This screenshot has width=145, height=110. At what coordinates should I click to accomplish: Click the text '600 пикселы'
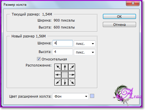tap(64, 27)
